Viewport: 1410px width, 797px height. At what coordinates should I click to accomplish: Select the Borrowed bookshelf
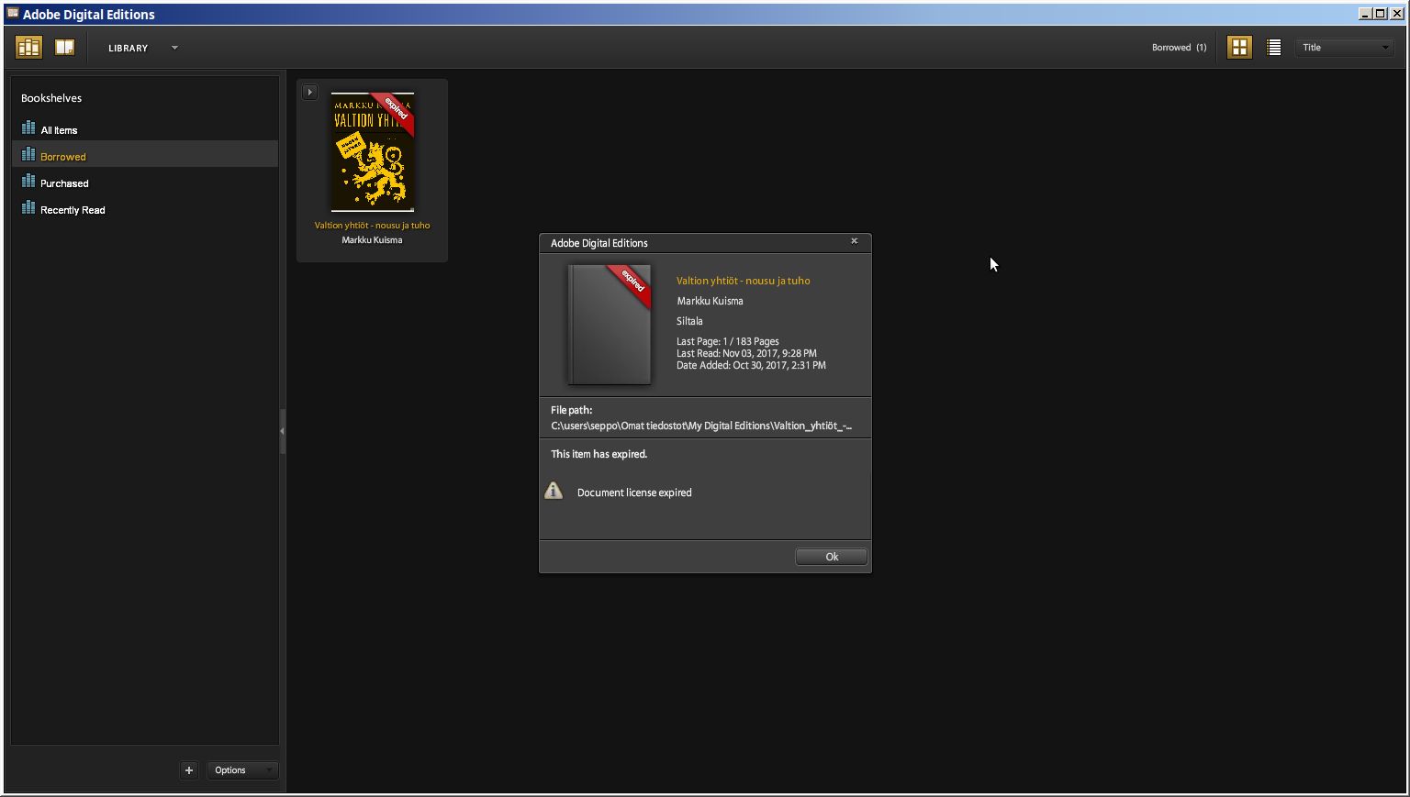(62, 157)
